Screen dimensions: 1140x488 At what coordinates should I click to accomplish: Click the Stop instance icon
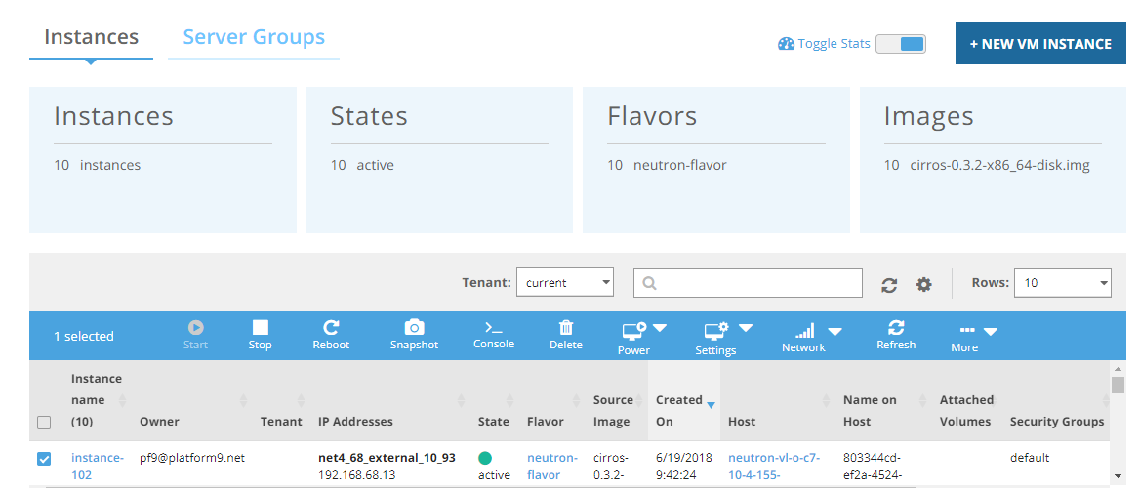[260, 328]
